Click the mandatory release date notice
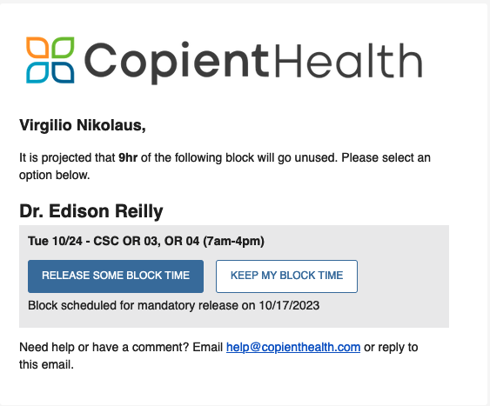The width and height of the screenshot is (490, 406). click(x=173, y=305)
